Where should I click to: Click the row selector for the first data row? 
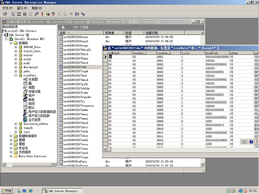coord(105,57)
